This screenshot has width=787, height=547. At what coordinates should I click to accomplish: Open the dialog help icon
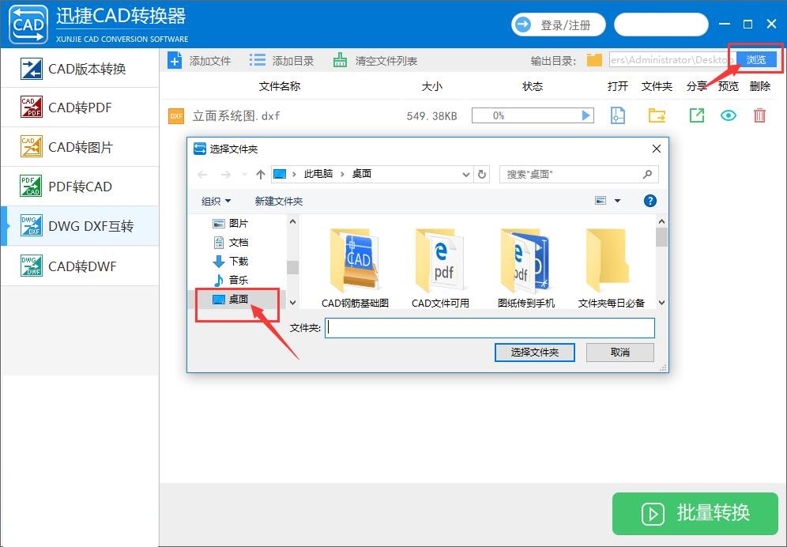(x=650, y=201)
